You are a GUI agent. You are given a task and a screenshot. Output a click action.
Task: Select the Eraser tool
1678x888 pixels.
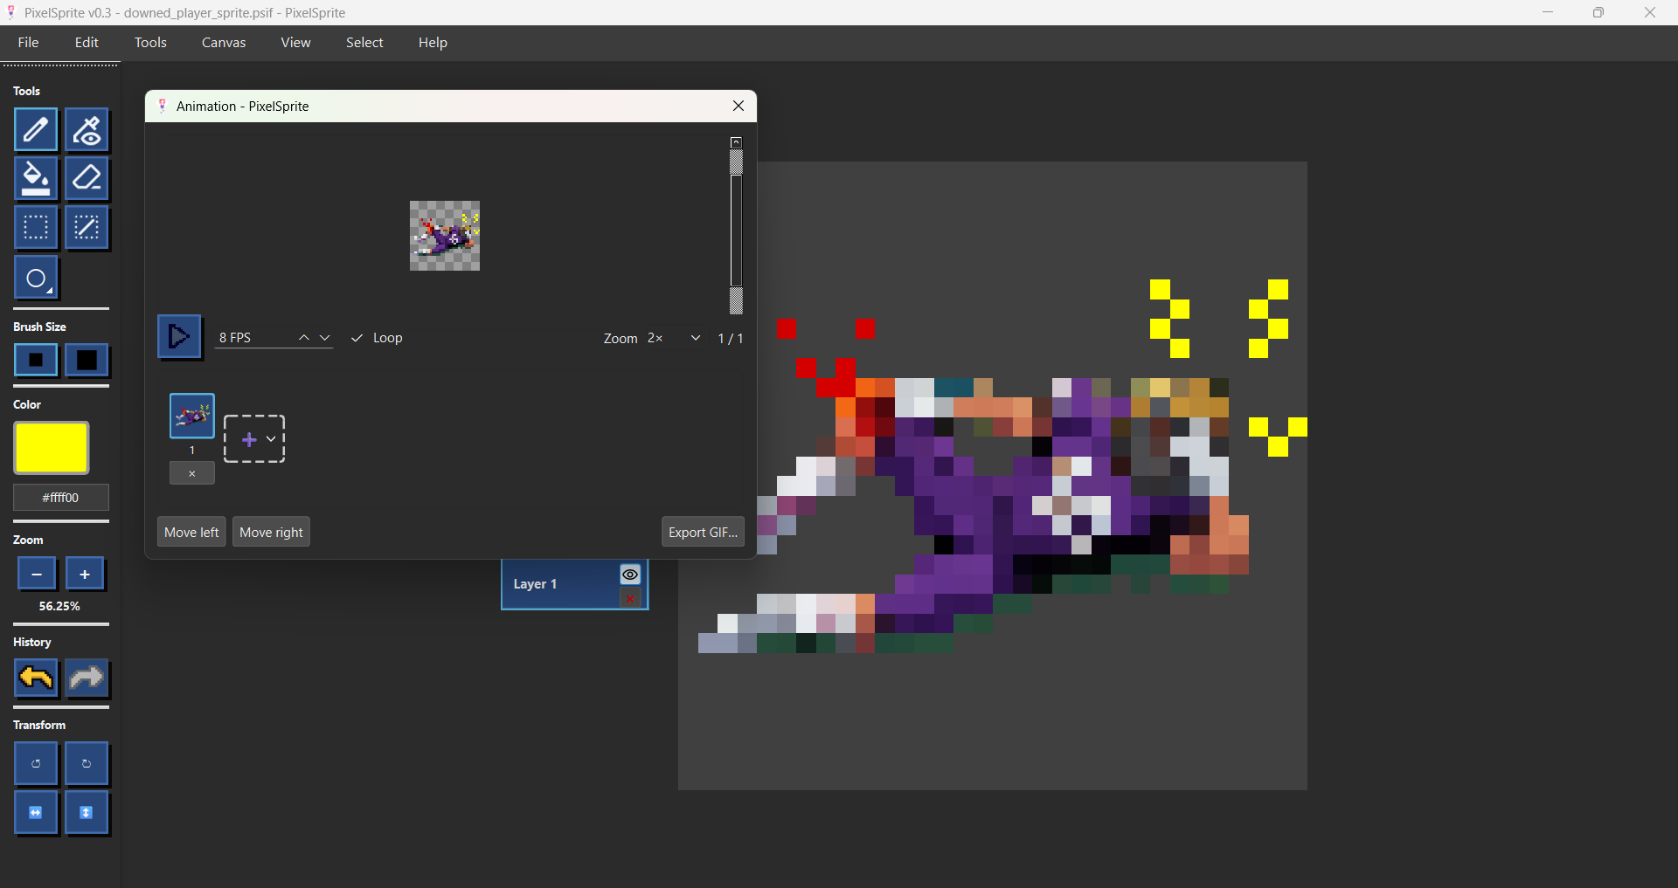point(87,179)
